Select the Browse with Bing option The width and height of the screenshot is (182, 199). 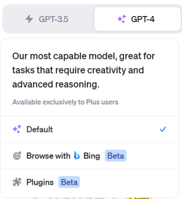pyautogui.click(x=89, y=156)
